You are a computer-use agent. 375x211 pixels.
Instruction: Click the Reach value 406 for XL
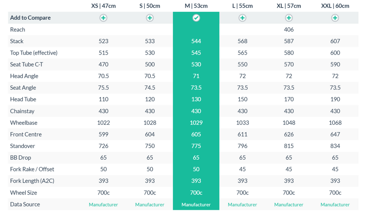coord(289,30)
